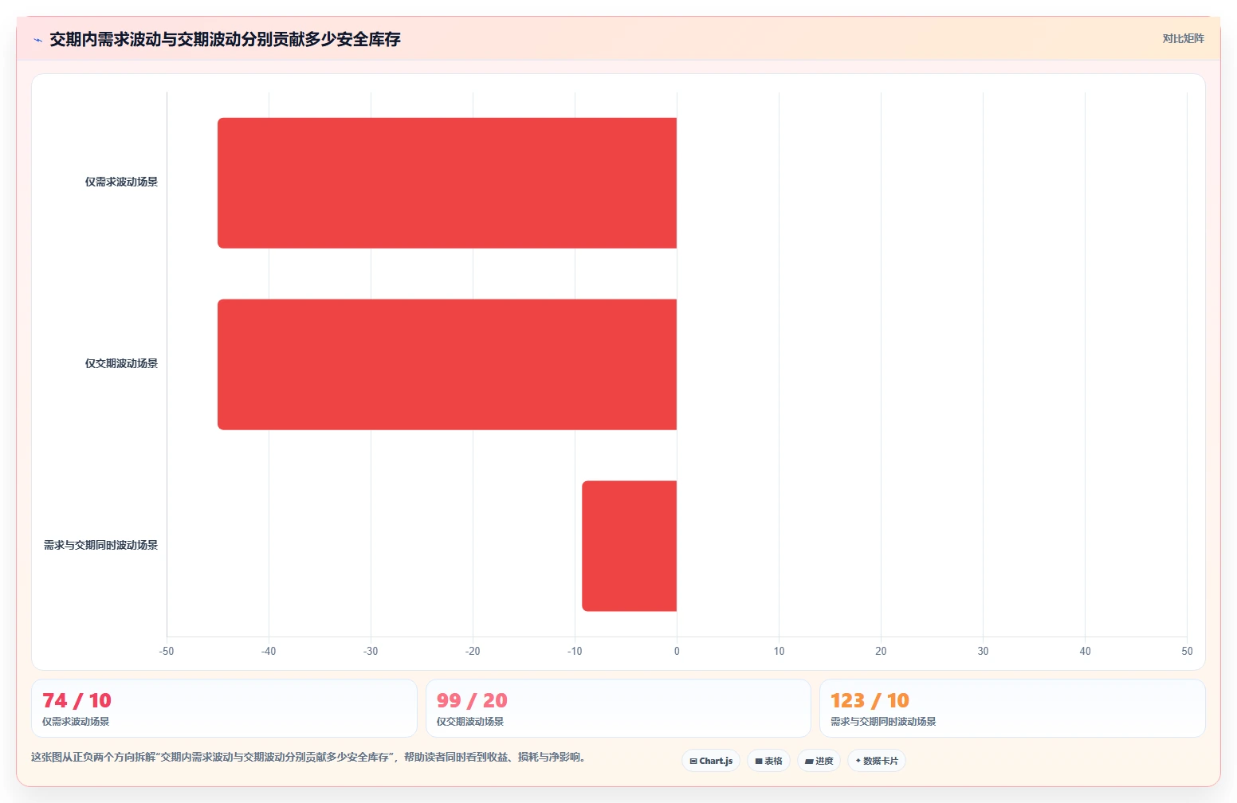Click the 74 / 10 data card
The image size is (1237, 803).
224,708
